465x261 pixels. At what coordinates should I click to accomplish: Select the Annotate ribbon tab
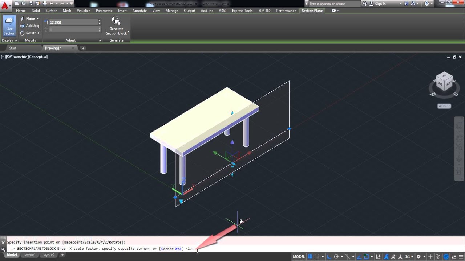tap(139, 11)
